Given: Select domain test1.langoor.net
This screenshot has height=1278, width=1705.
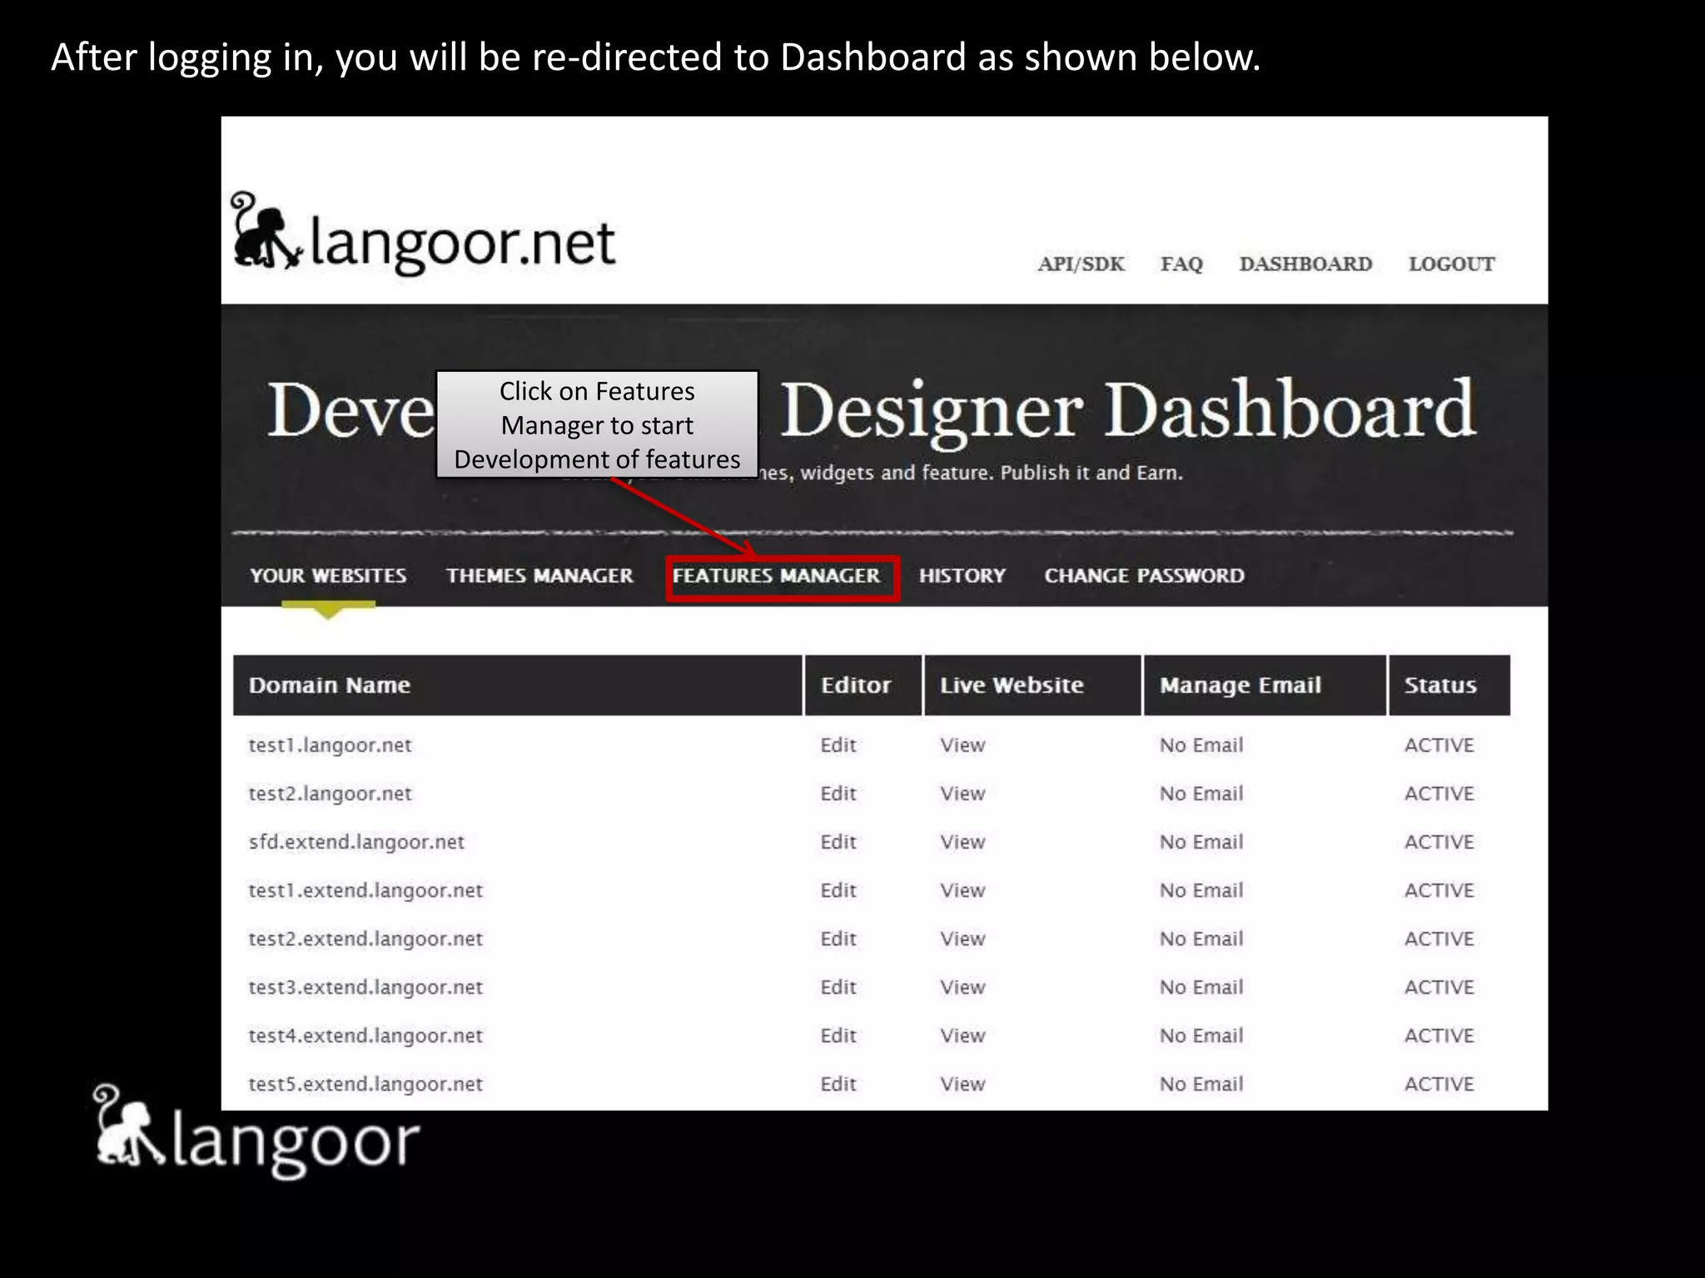Looking at the screenshot, I should (x=330, y=745).
